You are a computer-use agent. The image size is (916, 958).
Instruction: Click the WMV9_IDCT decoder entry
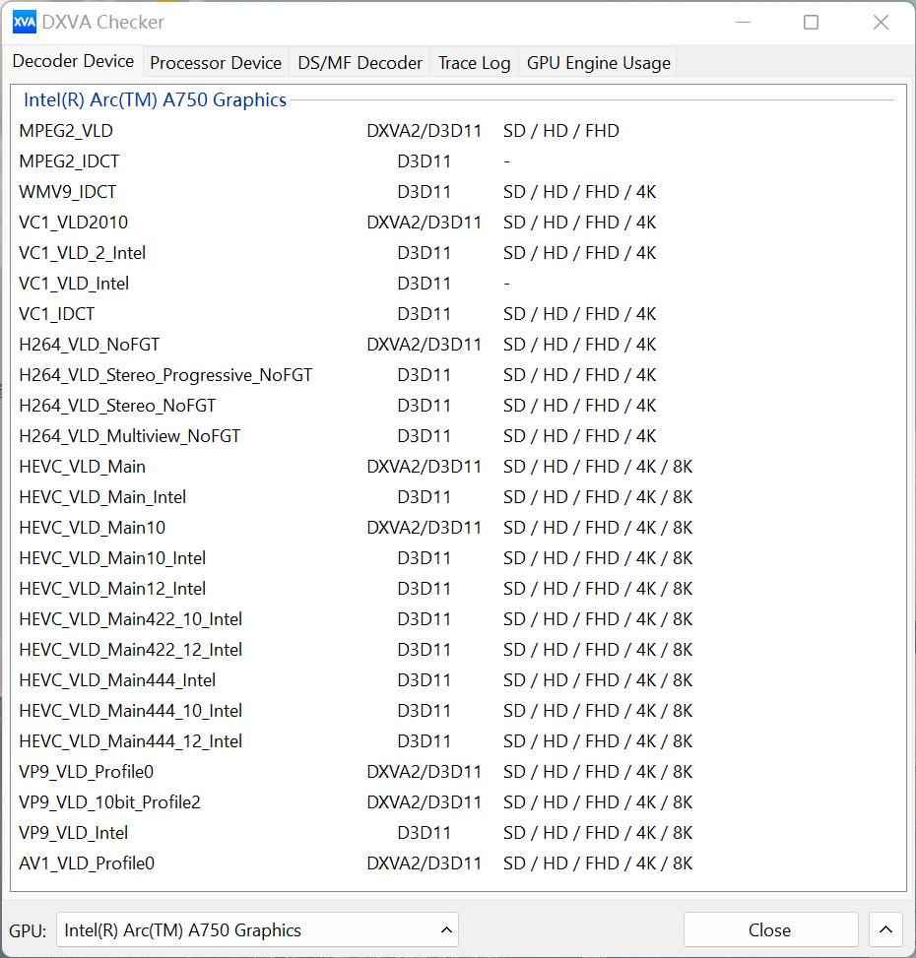coord(66,191)
